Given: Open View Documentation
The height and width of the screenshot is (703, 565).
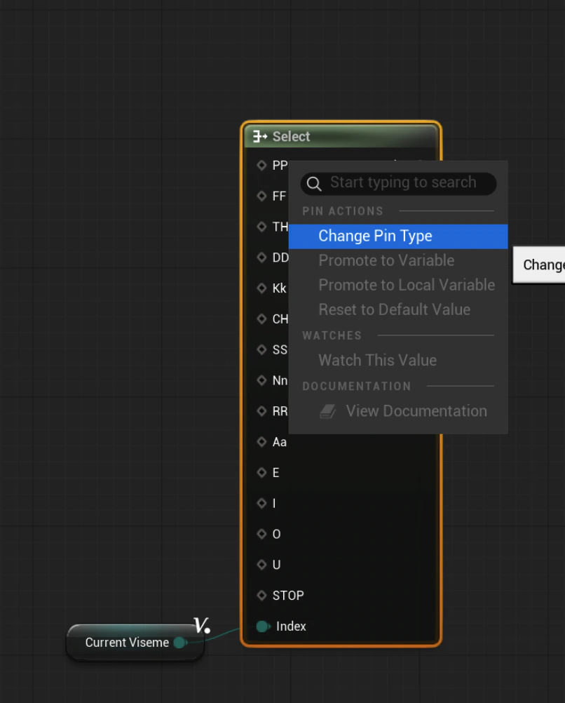Looking at the screenshot, I should (416, 411).
